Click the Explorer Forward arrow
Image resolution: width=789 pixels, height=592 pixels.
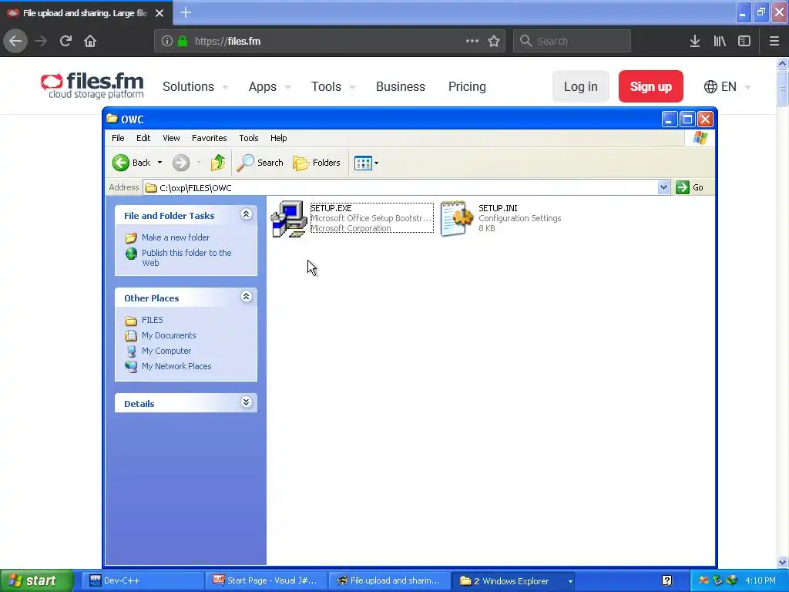coord(181,163)
